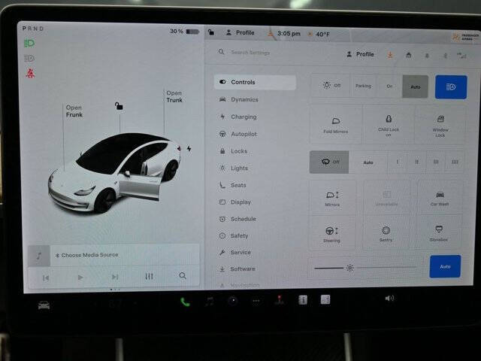Open the dashcam icon in bottom bar
The height and width of the screenshot is (361, 481).
[233, 301]
